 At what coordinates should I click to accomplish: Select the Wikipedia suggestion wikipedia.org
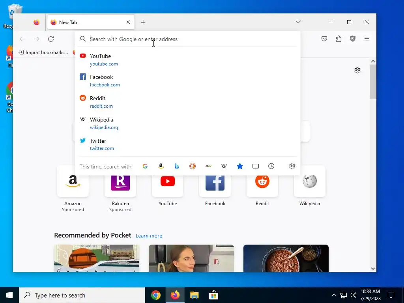coord(187,123)
